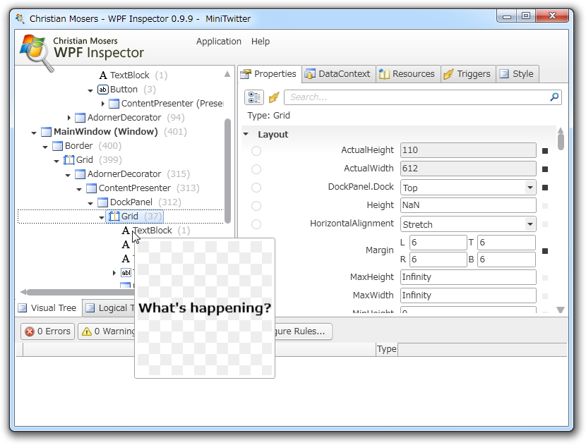This screenshot has height=445, width=586.
Task: Click the text box node icon in tree
Action: (126, 273)
